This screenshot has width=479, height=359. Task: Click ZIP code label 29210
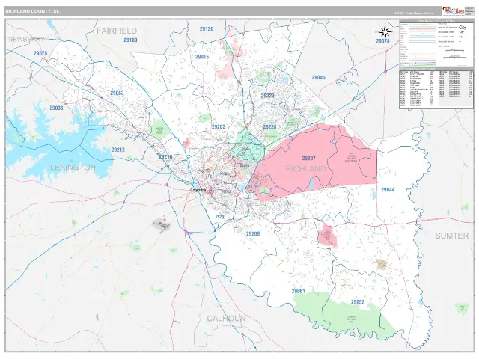click(x=165, y=156)
